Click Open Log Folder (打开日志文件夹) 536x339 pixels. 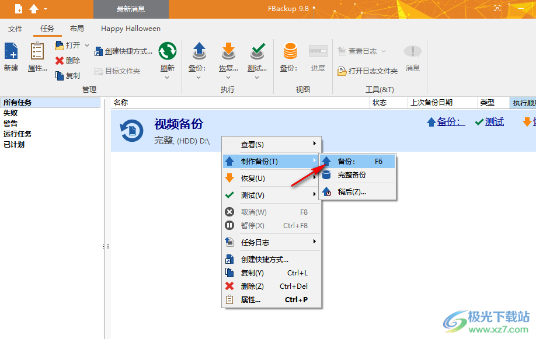coord(368,71)
